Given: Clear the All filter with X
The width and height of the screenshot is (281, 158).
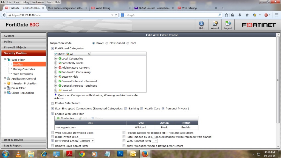Looking at the screenshot, I should pyautogui.click(x=89, y=54).
